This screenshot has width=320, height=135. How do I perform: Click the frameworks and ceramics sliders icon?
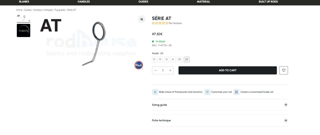[155, 92]
